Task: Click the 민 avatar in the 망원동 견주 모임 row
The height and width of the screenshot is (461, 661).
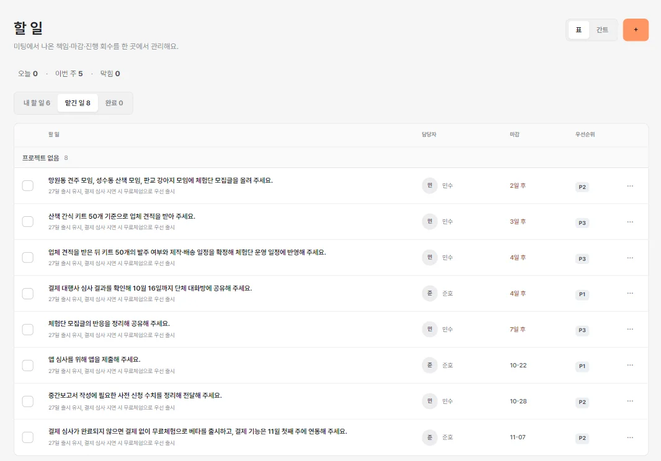Action: [x=430, y=185]
